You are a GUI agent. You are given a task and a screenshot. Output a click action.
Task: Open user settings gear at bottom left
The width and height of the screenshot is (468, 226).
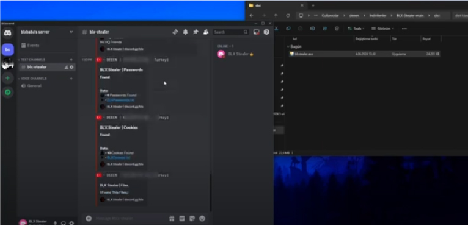(71, 223)
